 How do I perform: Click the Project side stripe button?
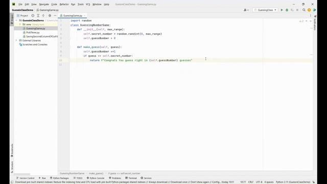coord(12,19)
